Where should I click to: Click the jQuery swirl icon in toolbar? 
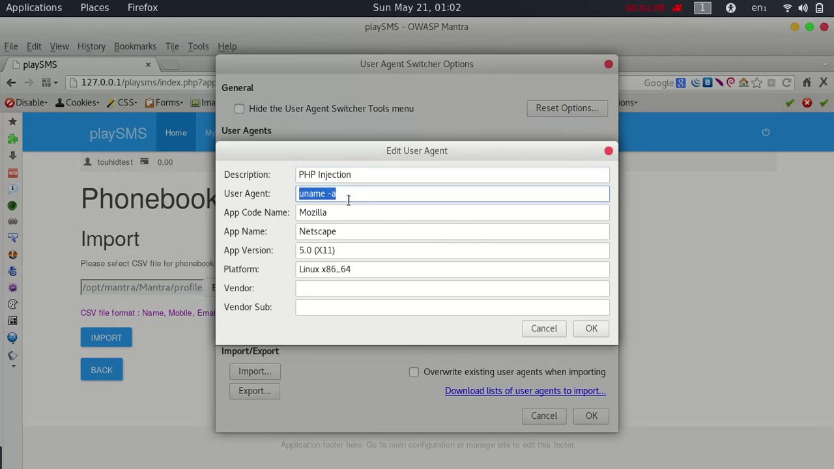click(696, 83)
